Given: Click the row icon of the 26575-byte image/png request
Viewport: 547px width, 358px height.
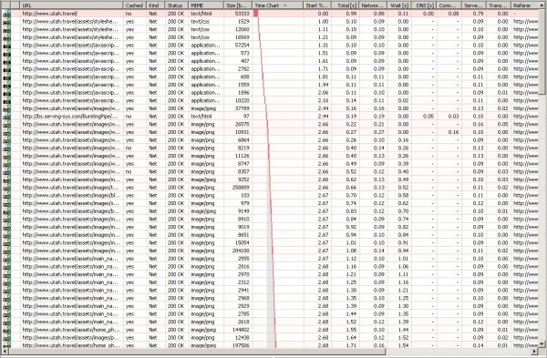Looking at the screenshot, I should pos(6,125).
